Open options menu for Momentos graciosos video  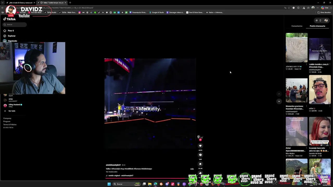(307, 106)
